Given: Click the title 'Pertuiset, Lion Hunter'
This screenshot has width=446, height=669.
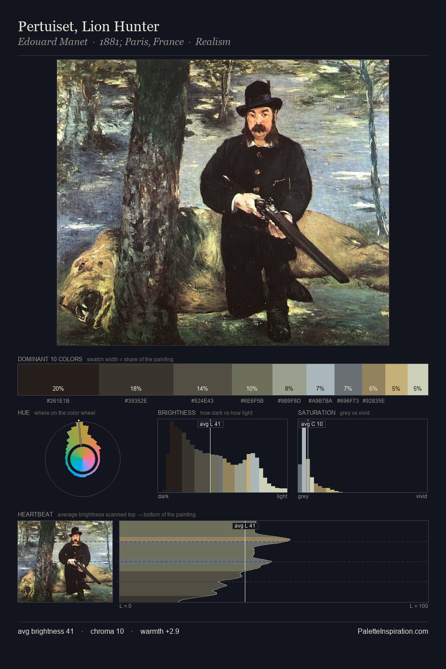Looking at the screenshot, I should (x=88, y=26).
